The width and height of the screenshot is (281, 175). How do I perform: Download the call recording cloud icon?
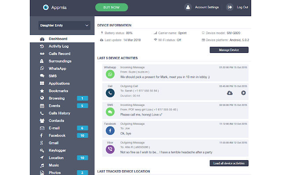[x=230, y=93]
